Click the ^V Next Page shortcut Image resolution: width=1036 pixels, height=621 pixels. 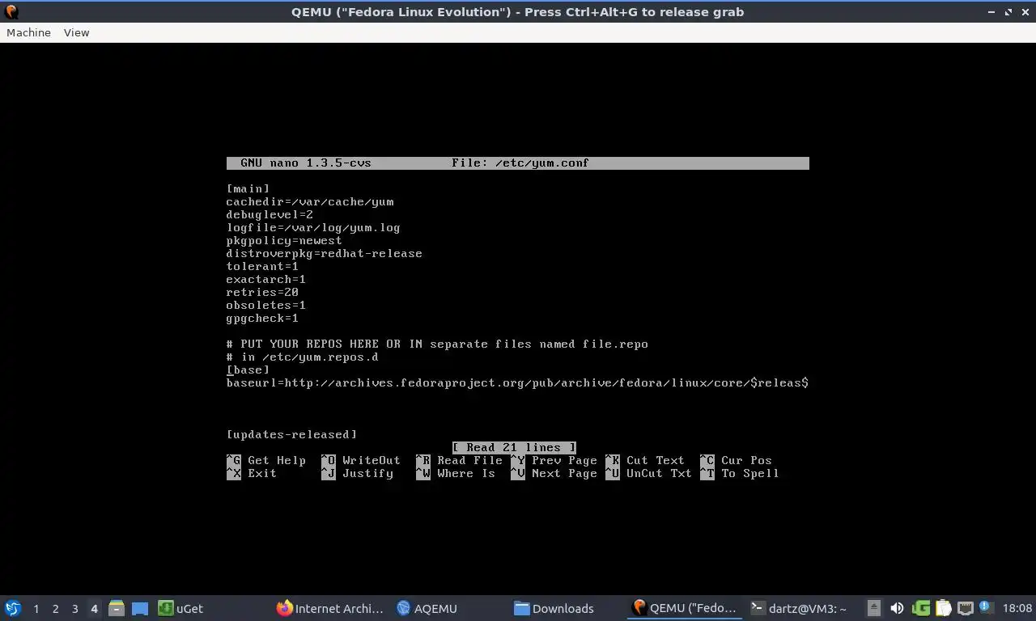554,473
